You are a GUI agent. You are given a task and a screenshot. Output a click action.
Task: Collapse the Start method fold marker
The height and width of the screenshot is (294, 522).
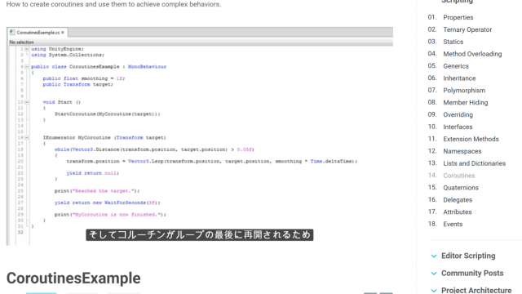pos(27,102)
